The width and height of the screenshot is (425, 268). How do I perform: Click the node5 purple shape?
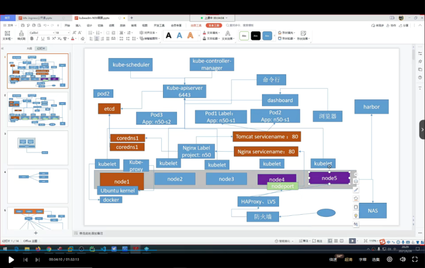tap(329, 178)
